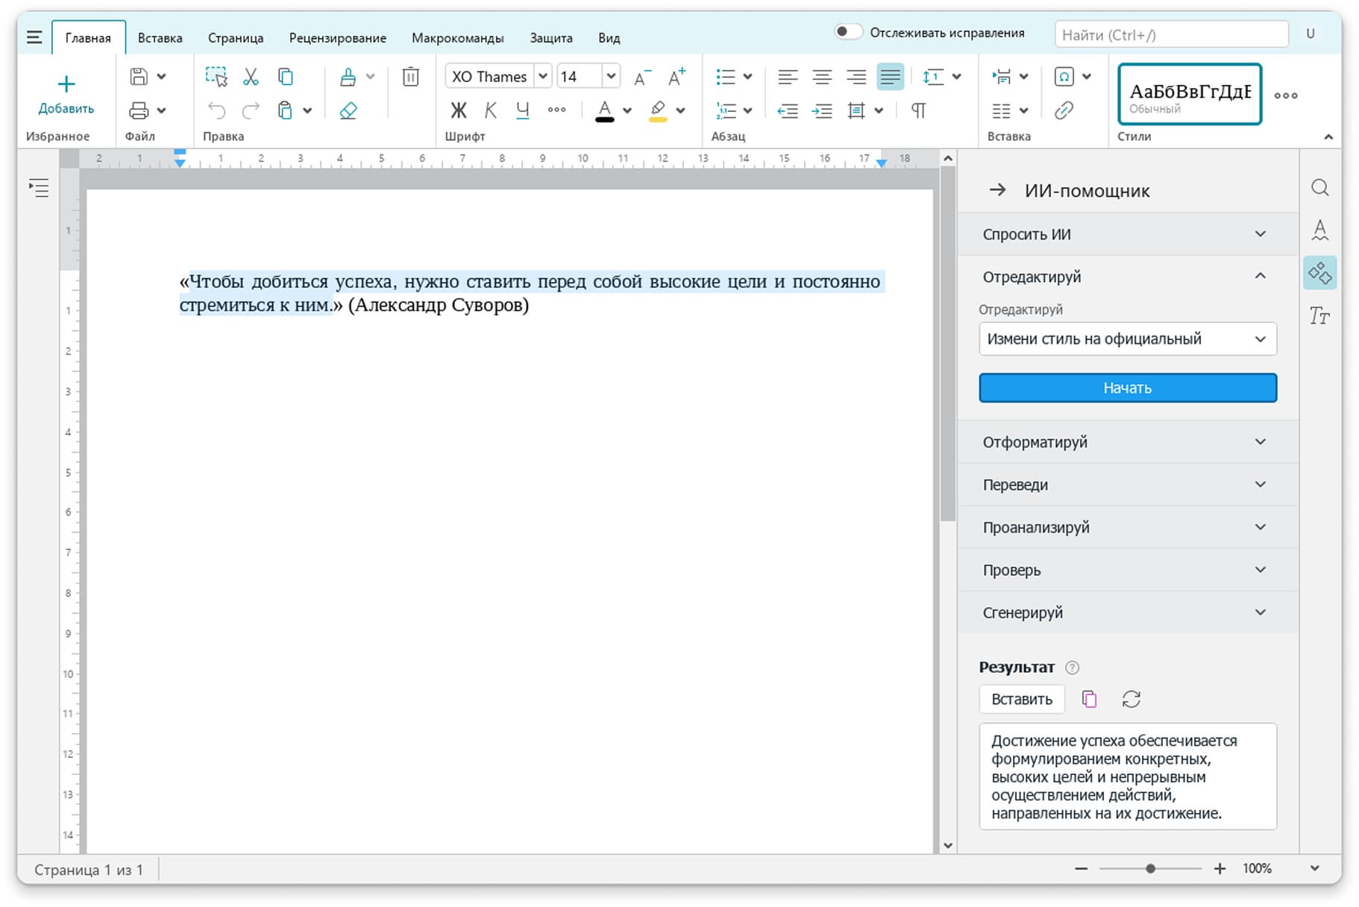Switch to the Вставка tab
The height and width of the screenshot is (907, 1359).
pyautogui.click(x=160, y=38)
